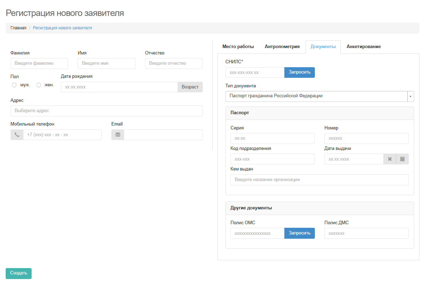Switch to the Антропометрия tab
Image resolution: width=423 pixels, height=284 pixels.
(x=282, y=47)
